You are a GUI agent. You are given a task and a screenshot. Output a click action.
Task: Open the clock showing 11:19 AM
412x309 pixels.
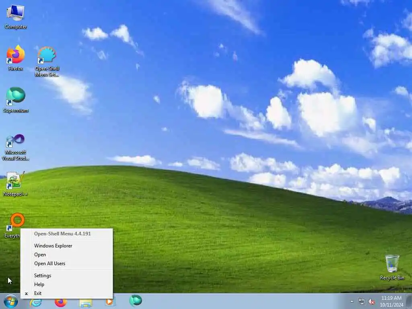click(x=391, y=301)
